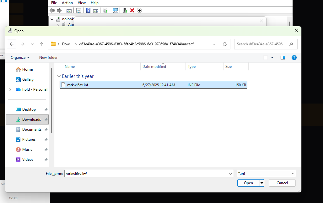The height and width of the screenshot is (203, 323).
Task: Select Downloads in navigation pane
Action: (x=27, y=119)
